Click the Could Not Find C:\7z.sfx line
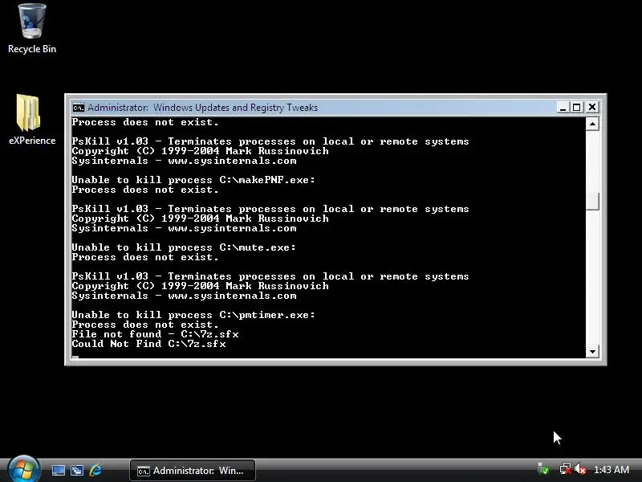Image resolution: width=642 pixels, height=482 pixels. pos(148,344)
